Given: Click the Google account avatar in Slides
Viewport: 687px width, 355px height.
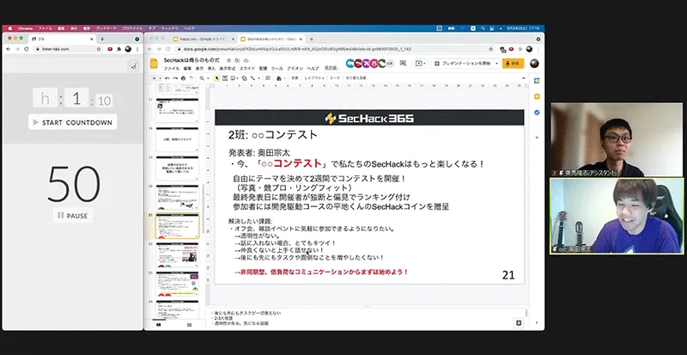Looking at the screenshot, I should (x=534, y=64).
